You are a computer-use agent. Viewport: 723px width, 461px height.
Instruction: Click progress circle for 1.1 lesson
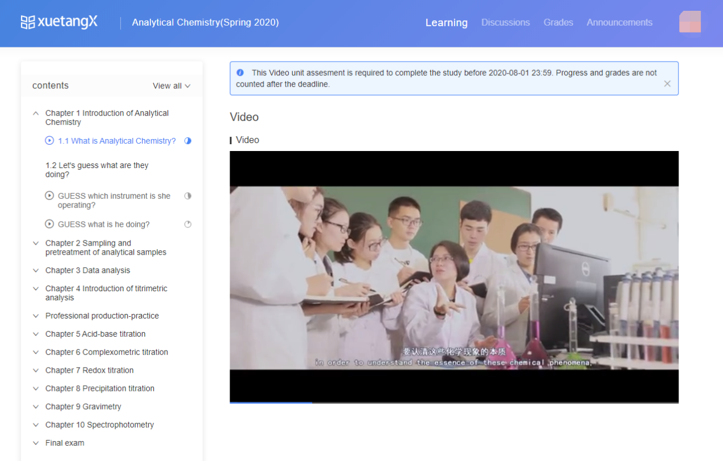(x=188, y=141)
